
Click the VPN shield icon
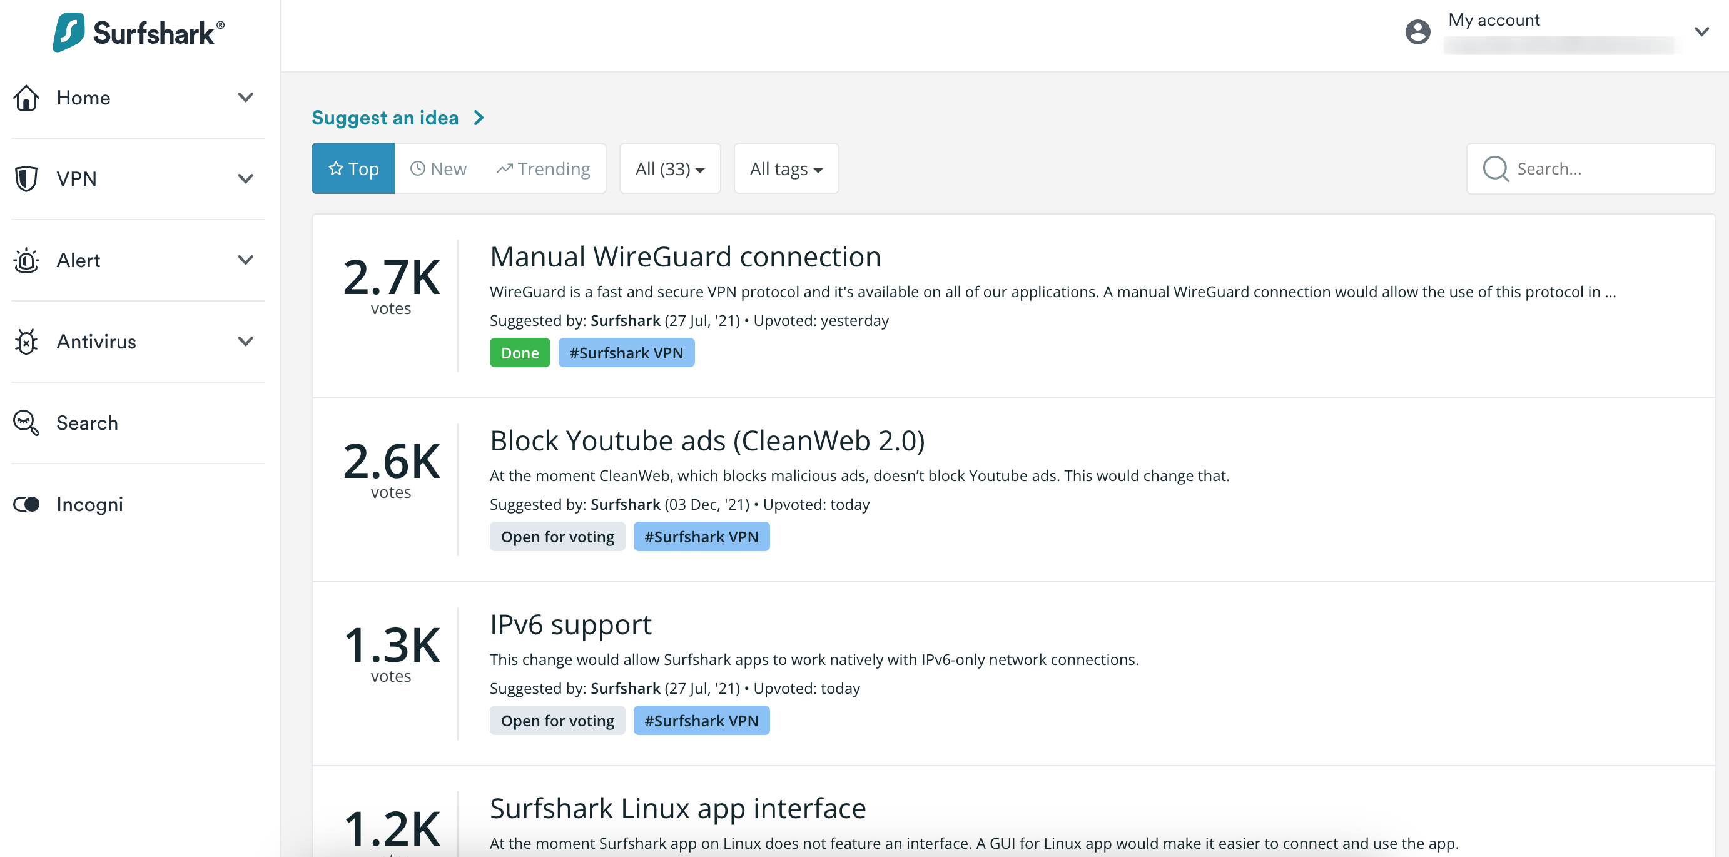pyautogui.click(x=26, y=178)
